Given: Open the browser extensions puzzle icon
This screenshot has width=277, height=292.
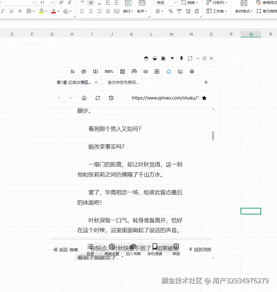Looking at the screenshot, I should (168, 72).
